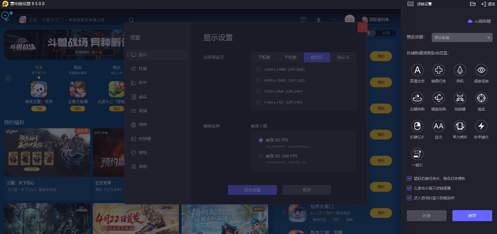Toggle 进入游戏时显示按键说明 checkbox
497x234 pixels.
tap(409, 198)
